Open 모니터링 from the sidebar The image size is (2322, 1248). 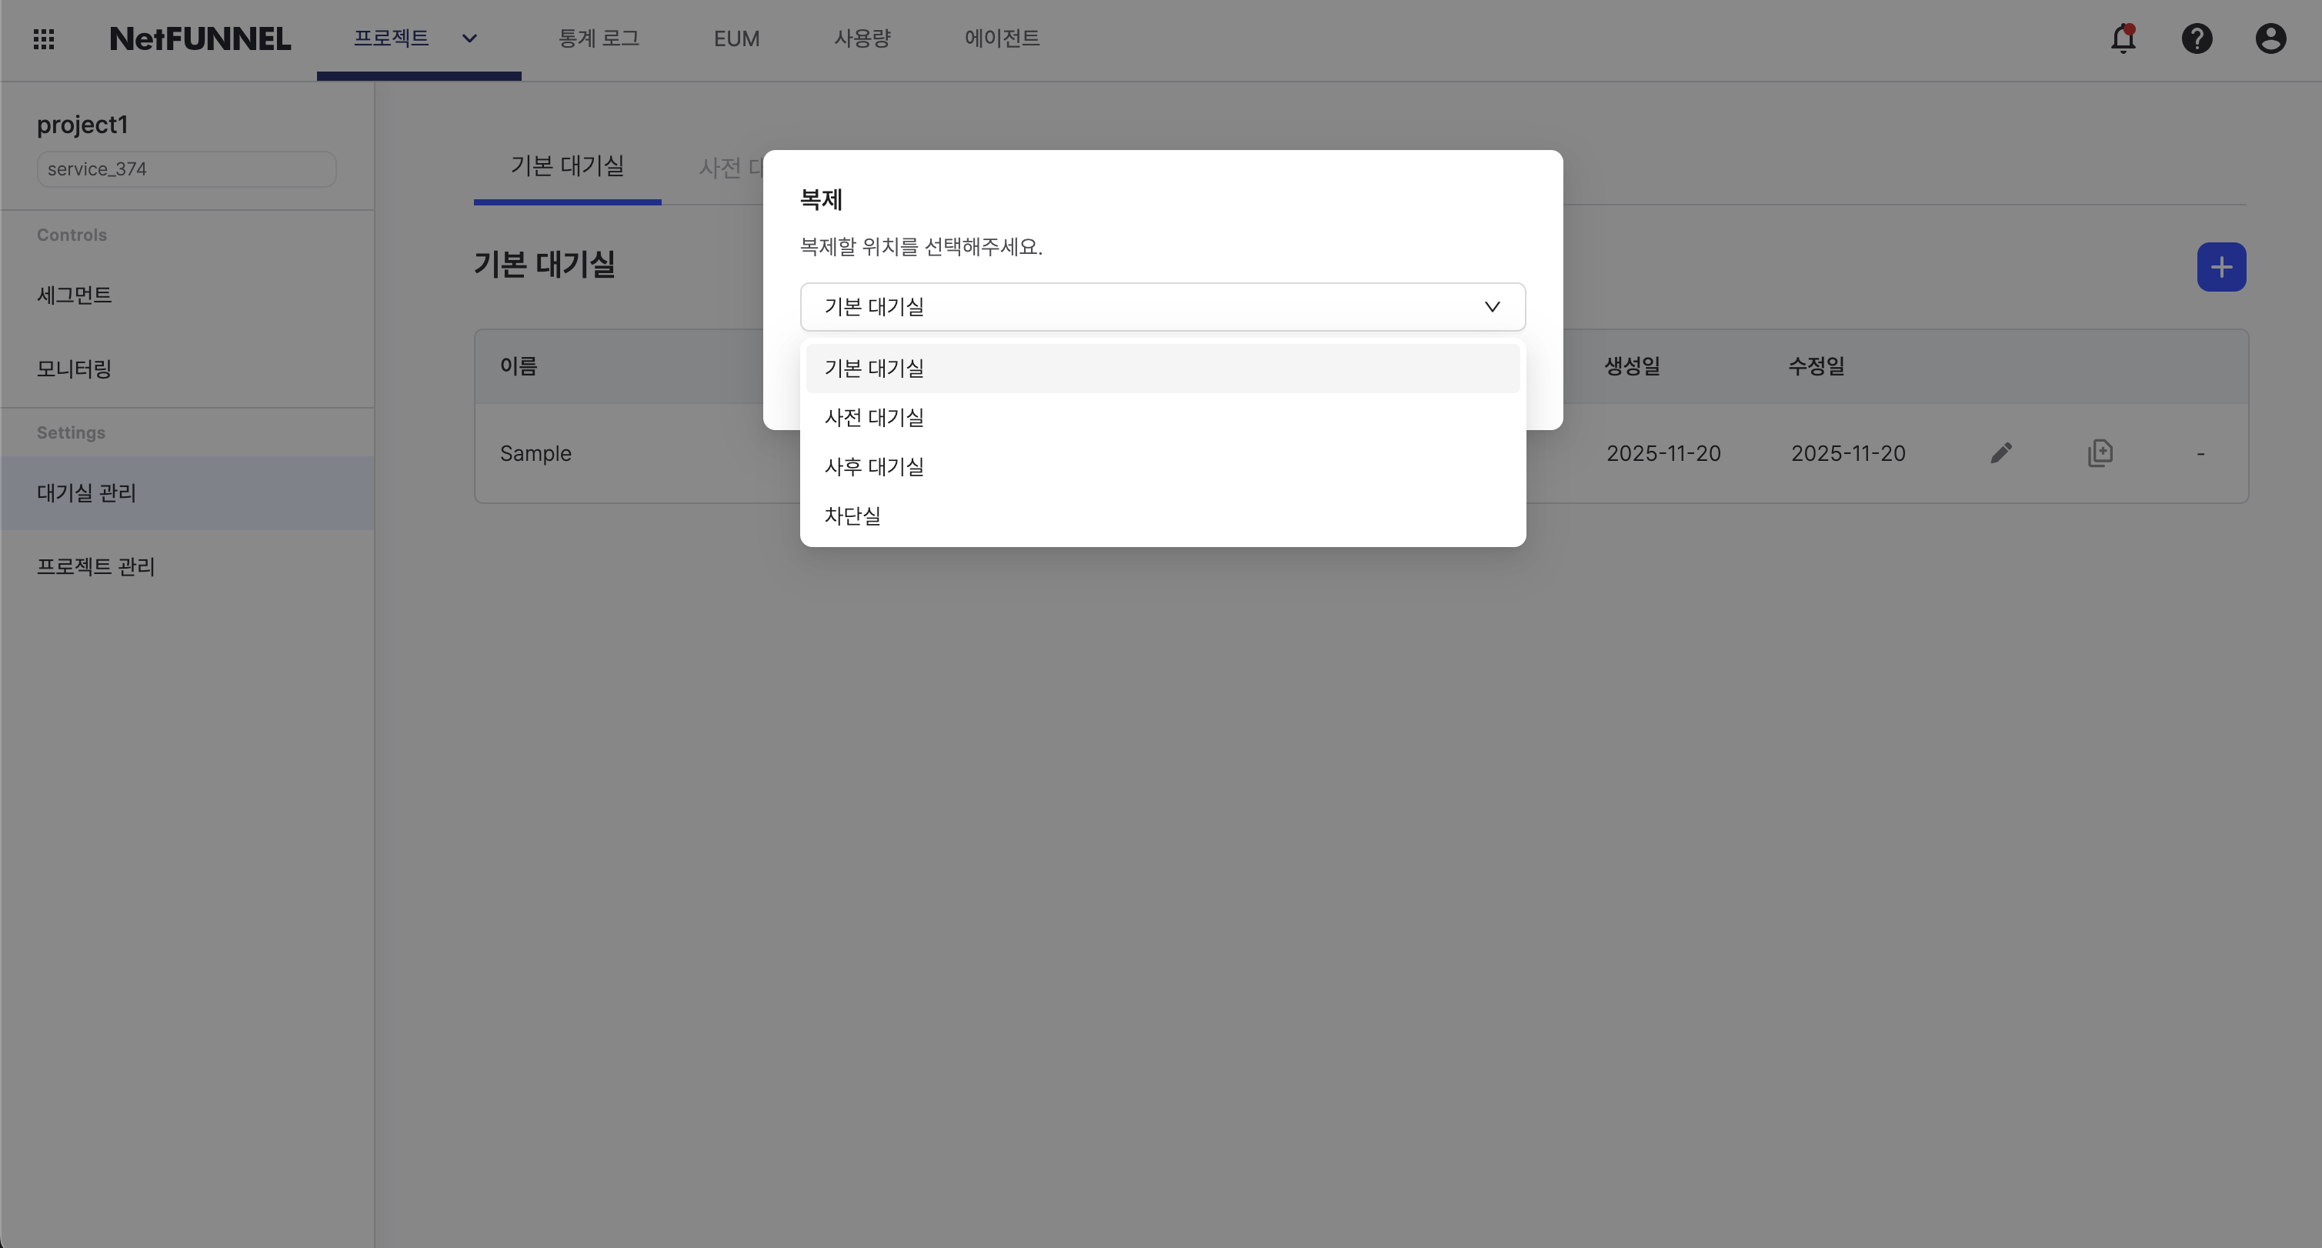[73, 368]
